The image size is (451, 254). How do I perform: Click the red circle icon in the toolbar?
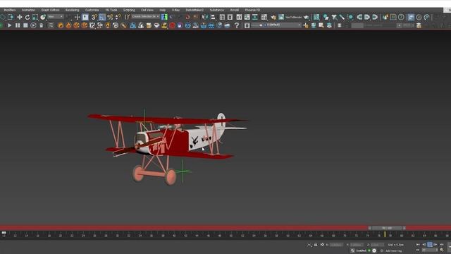[172, 25]
